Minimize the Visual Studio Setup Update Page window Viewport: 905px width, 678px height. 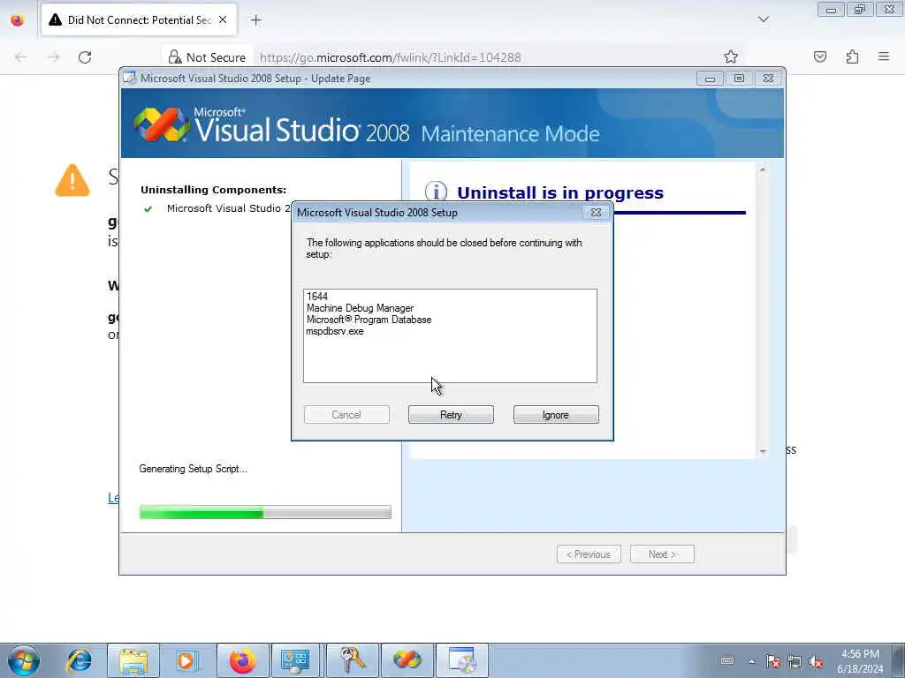pos(710,79)
